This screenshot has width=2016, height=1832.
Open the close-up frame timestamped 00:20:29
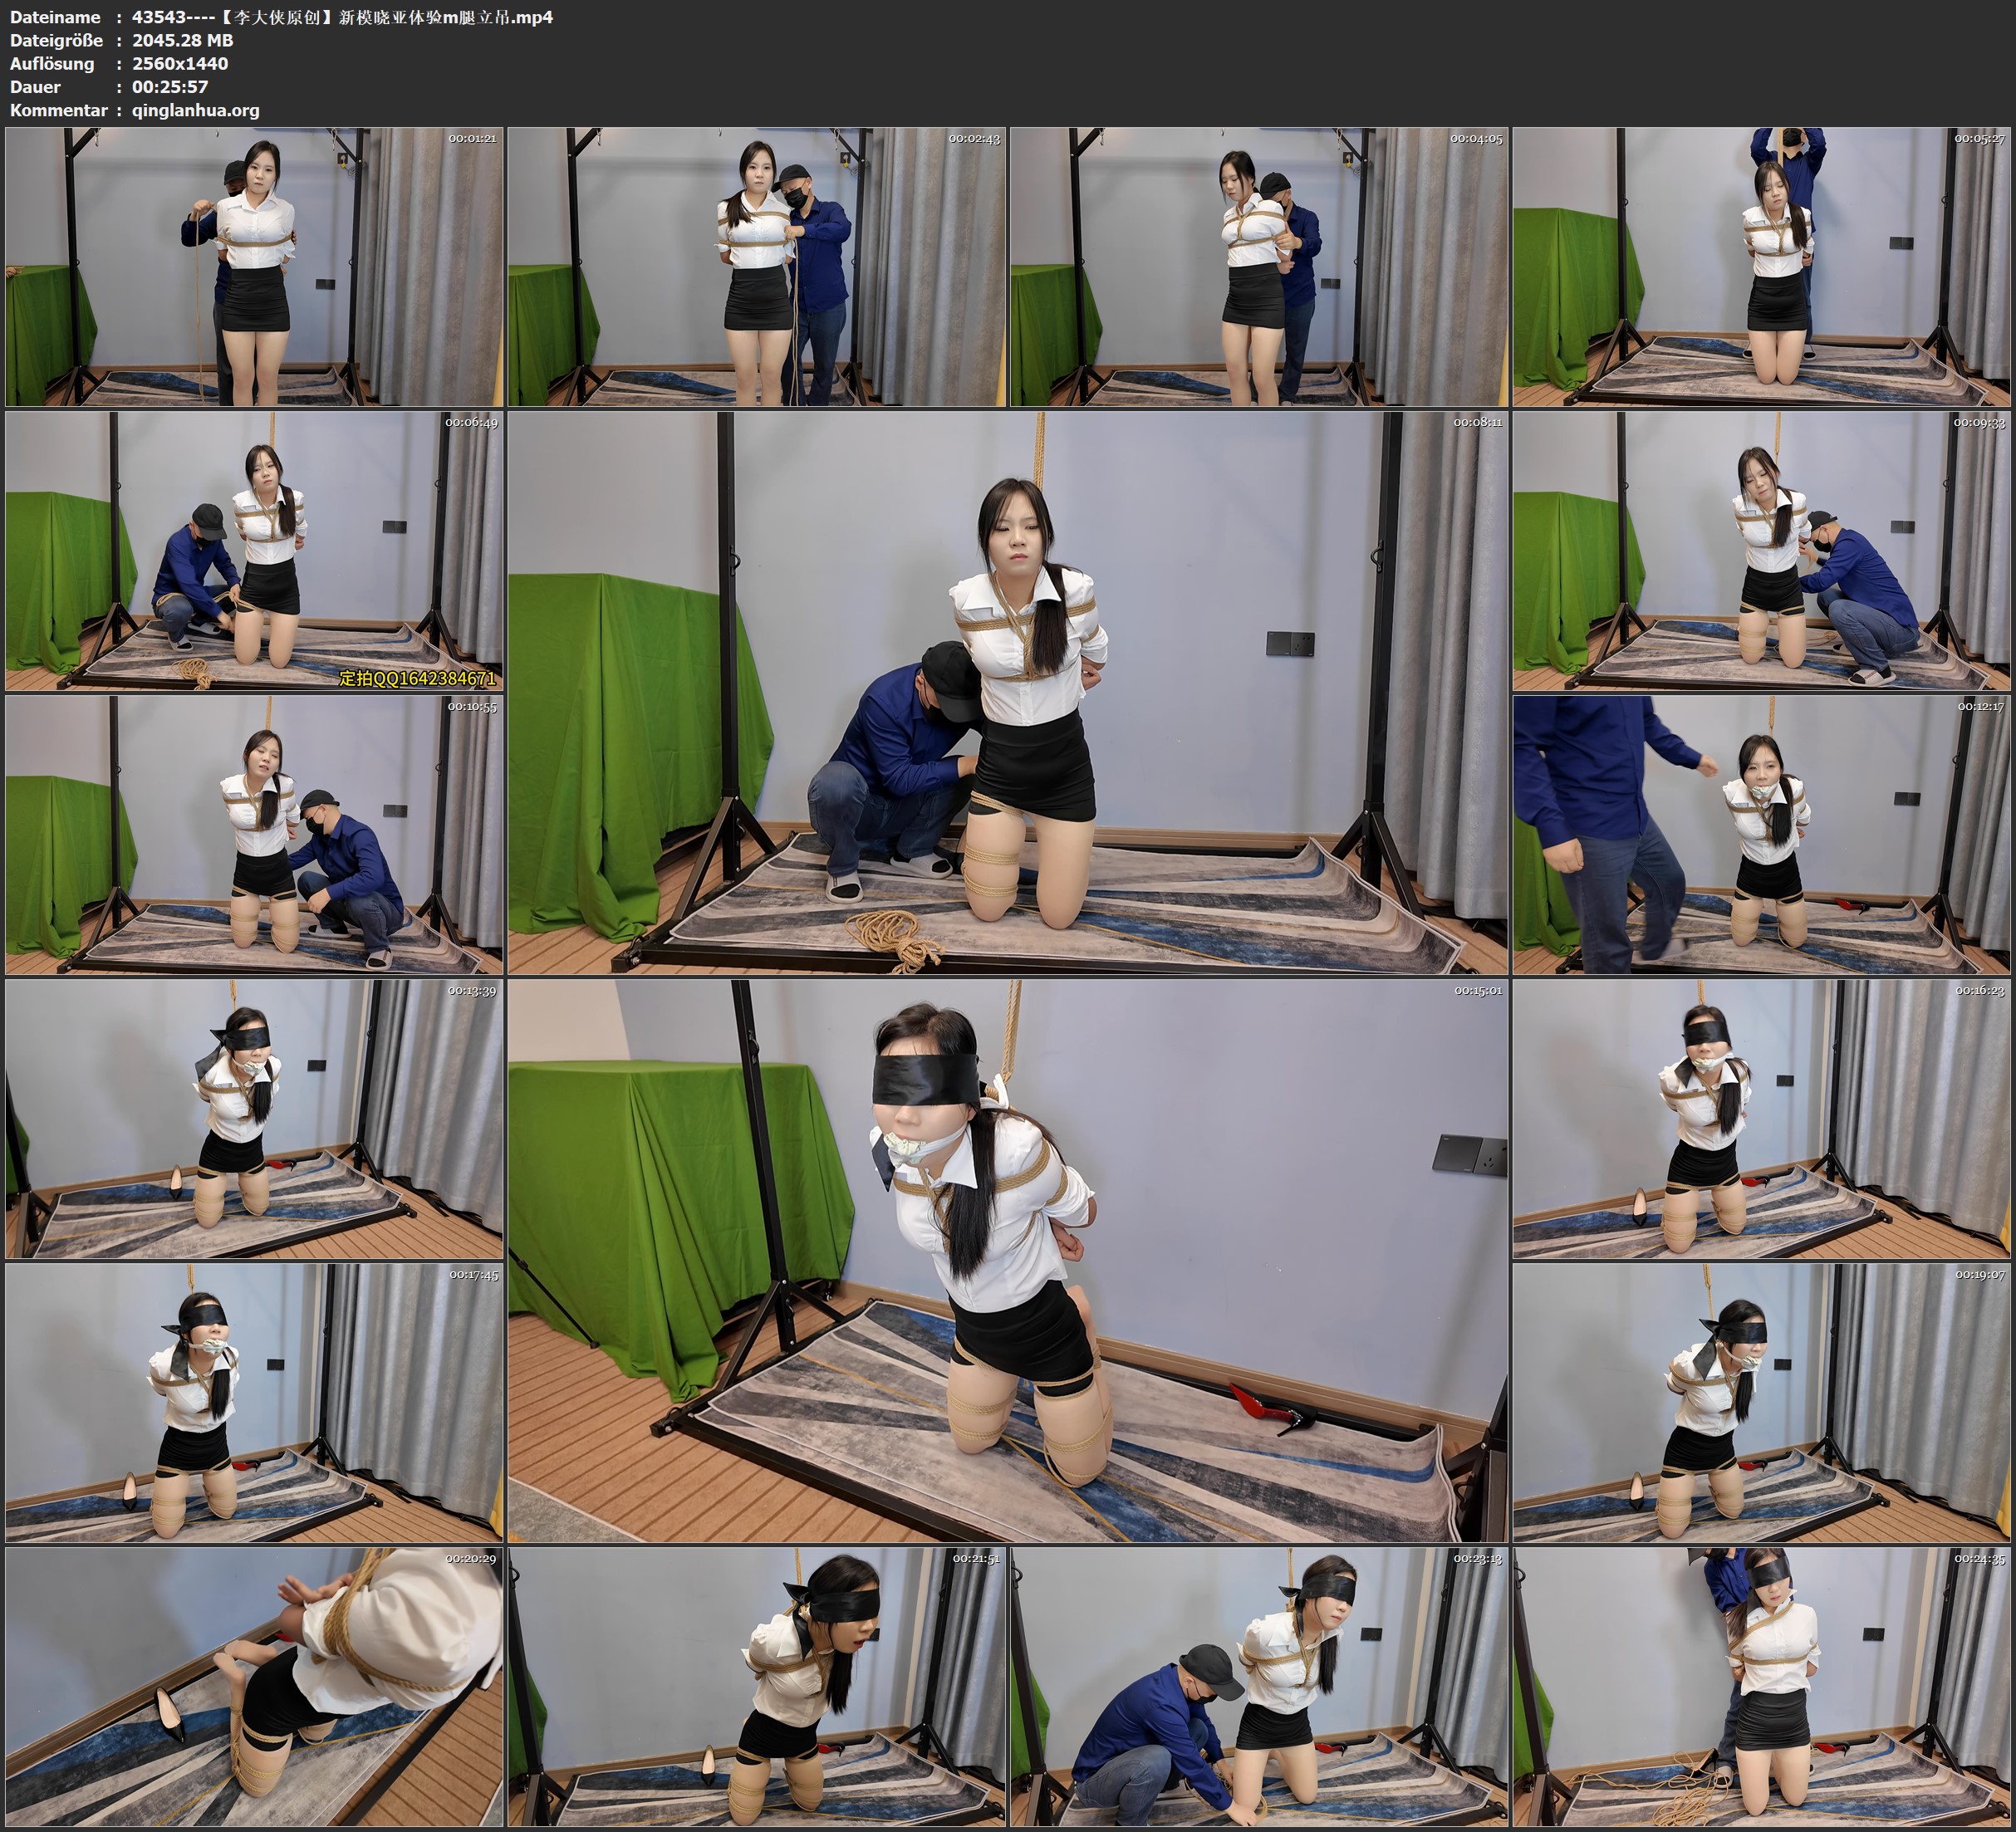point(254,1686)
